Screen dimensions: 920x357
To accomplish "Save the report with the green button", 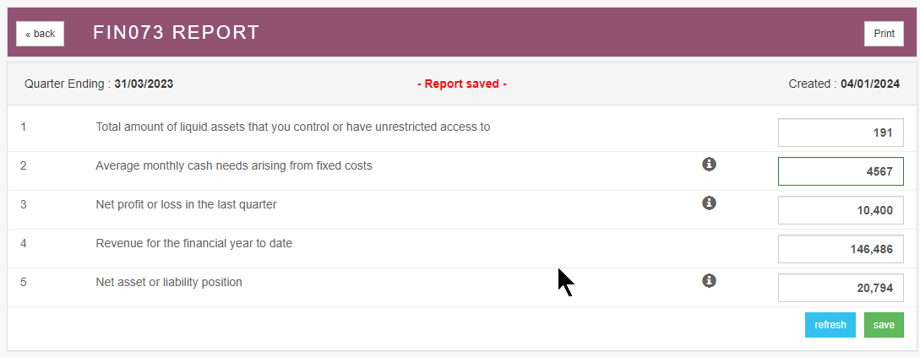I will [x=884, y=325].
